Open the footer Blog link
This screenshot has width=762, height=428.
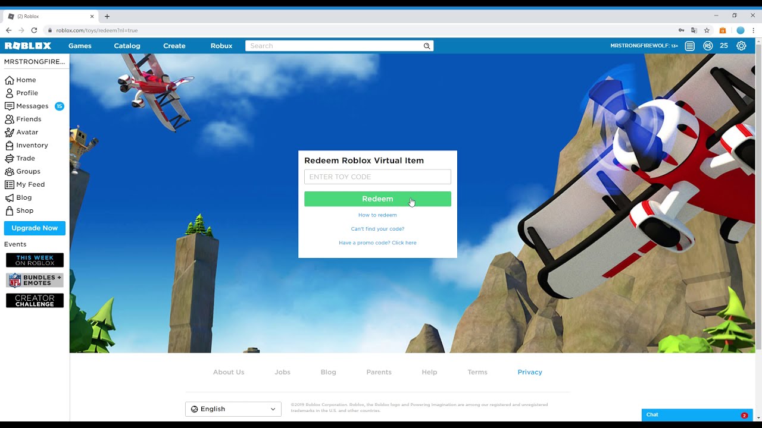coord(328,372)
